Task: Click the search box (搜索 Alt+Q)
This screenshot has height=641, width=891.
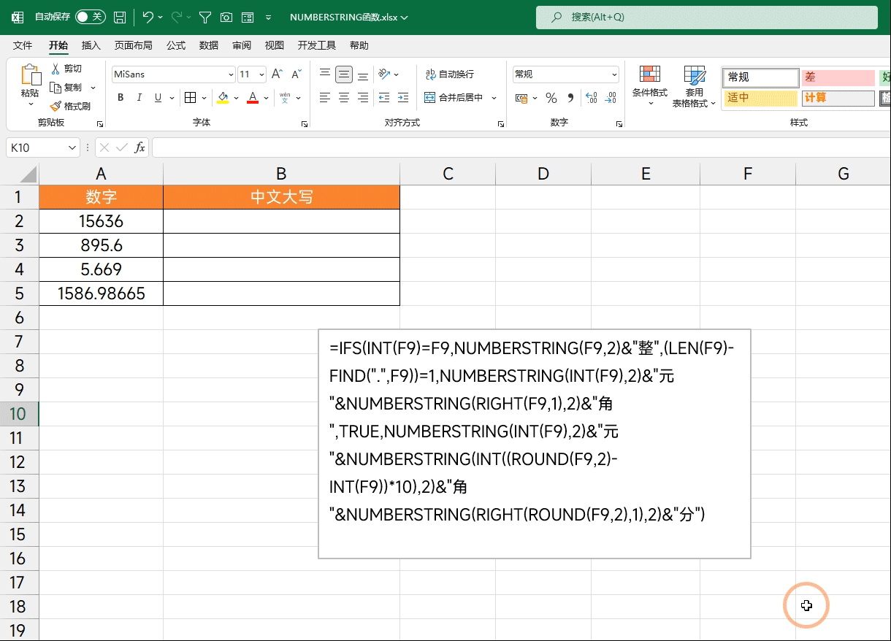Action: pos(707,17)
